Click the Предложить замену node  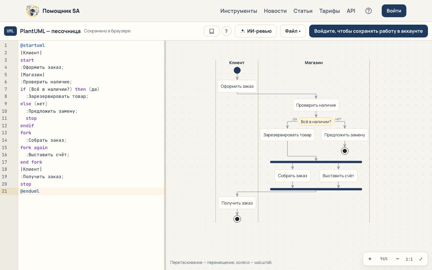345,135
